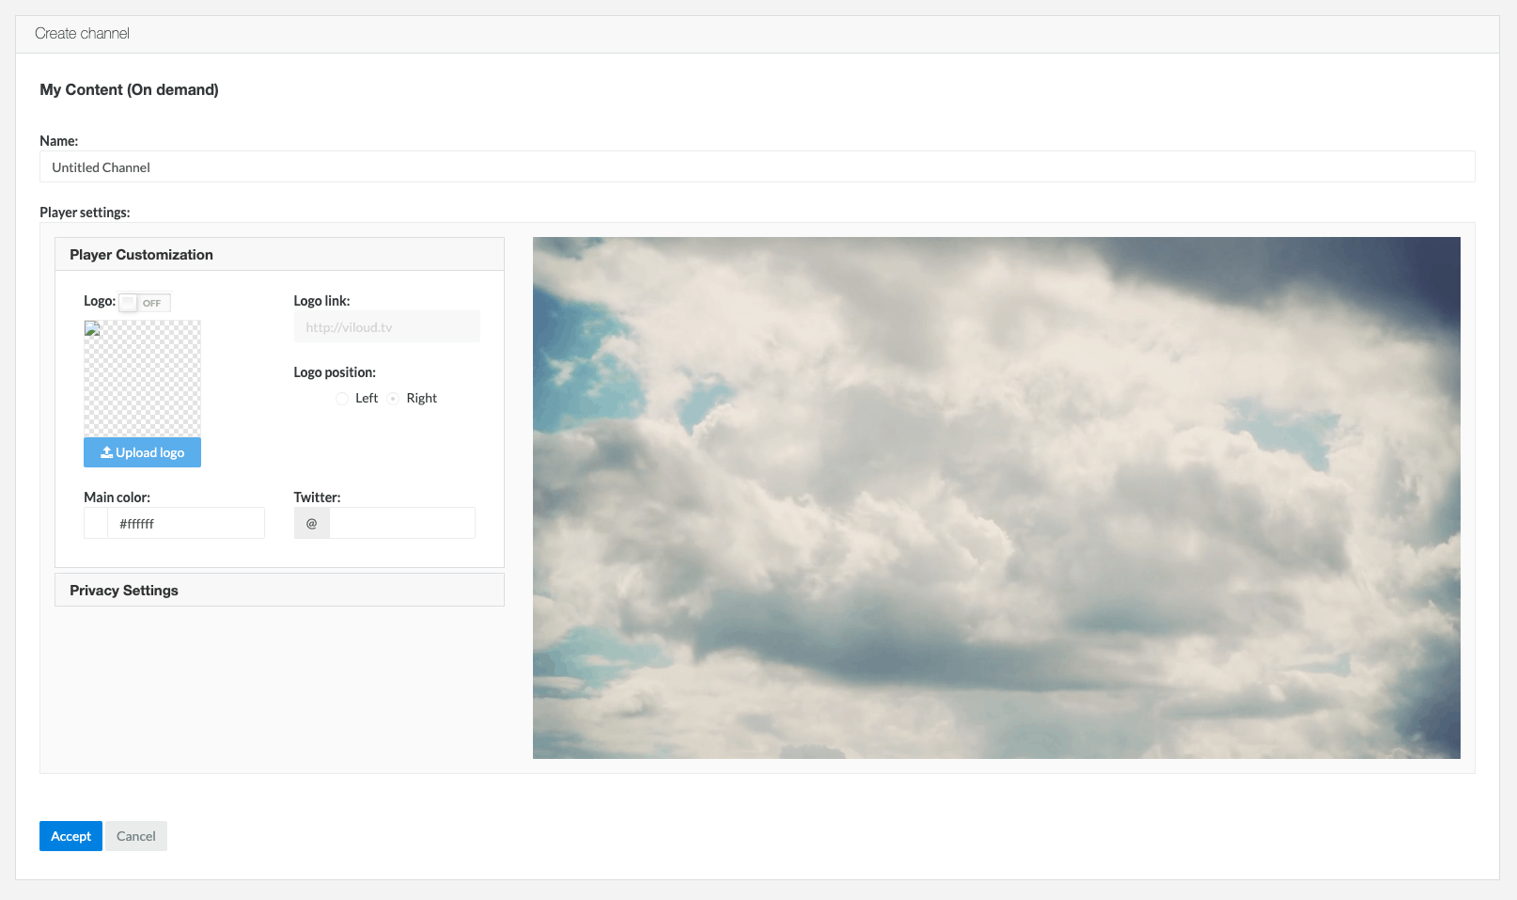This screenshot has height=900, width=1517.
Task: Click the My Content (On demand) heading
Action: pos(129,89)
